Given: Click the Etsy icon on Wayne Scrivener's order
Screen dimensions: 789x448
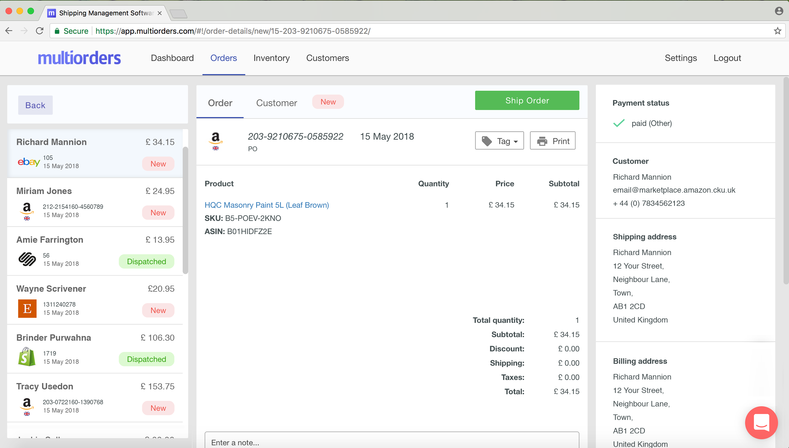Looking at the screenshot, I should pyautogui.click(x=27, y=308).
